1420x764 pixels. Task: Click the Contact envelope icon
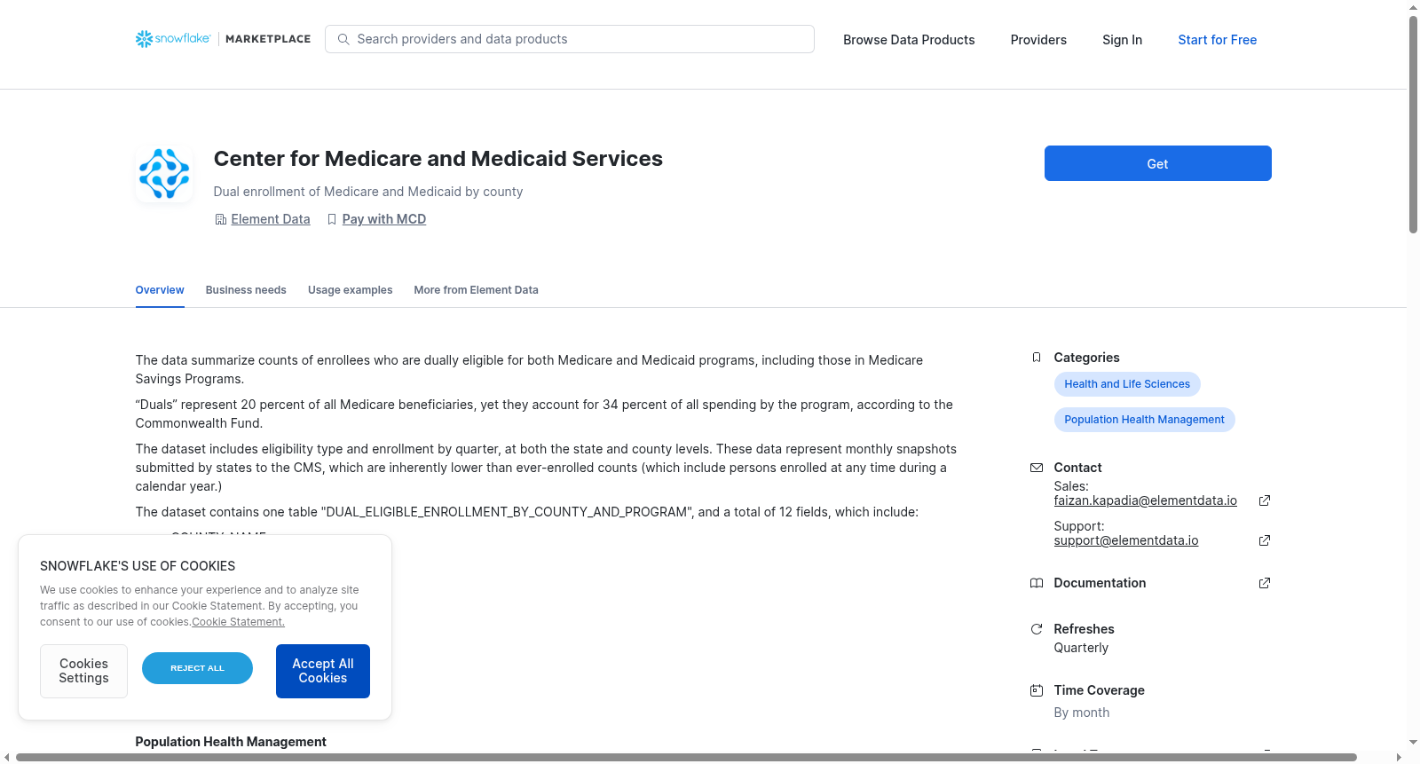click(x=1036, y=468)
